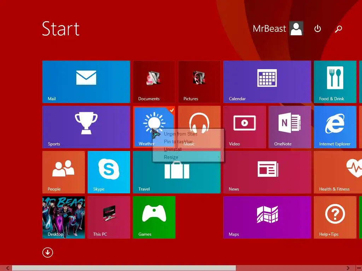This screenshot has height=271, width=362.
Task: Click the horizontal scrollbar thumb
Action: click(x=124, y=268)
